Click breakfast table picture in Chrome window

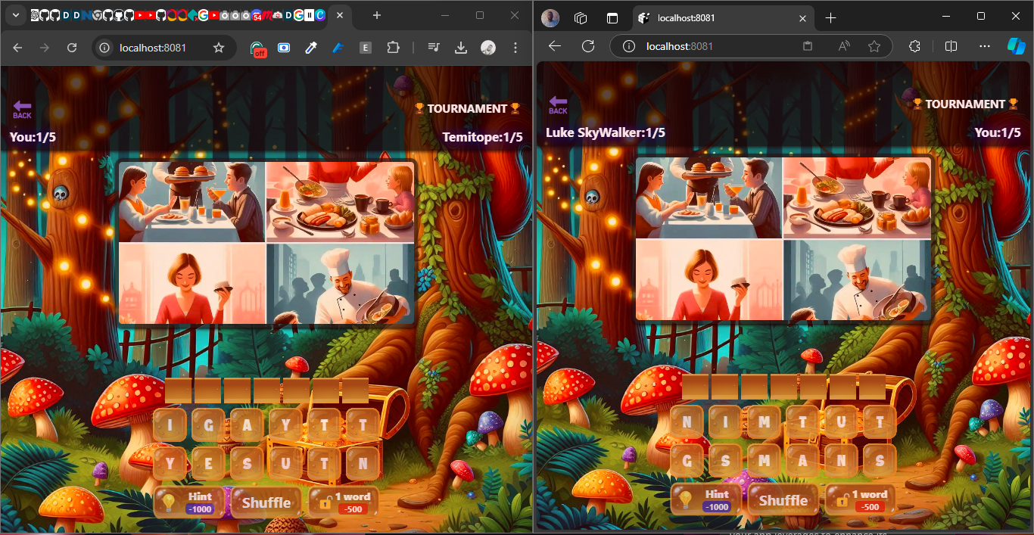coord(341,202)
